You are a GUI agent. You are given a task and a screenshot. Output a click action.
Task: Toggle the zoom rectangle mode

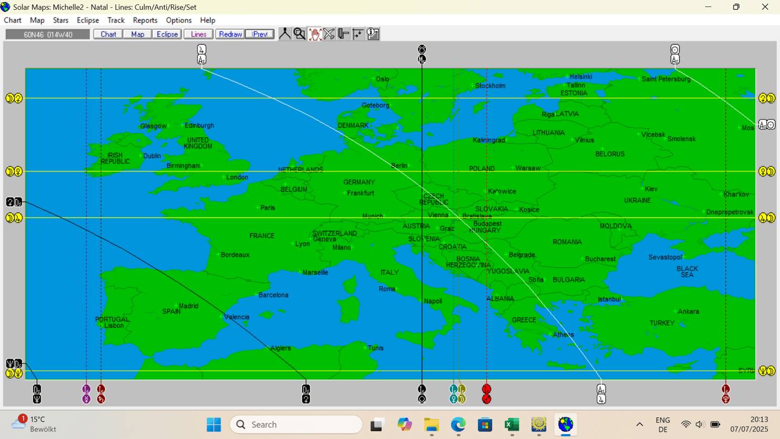pos(299,34)
